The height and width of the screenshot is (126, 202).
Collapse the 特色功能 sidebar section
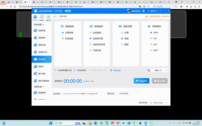pos(39,25)
